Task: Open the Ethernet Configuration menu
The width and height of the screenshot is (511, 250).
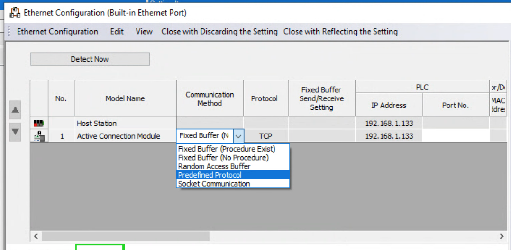Action: coord(57,32)
